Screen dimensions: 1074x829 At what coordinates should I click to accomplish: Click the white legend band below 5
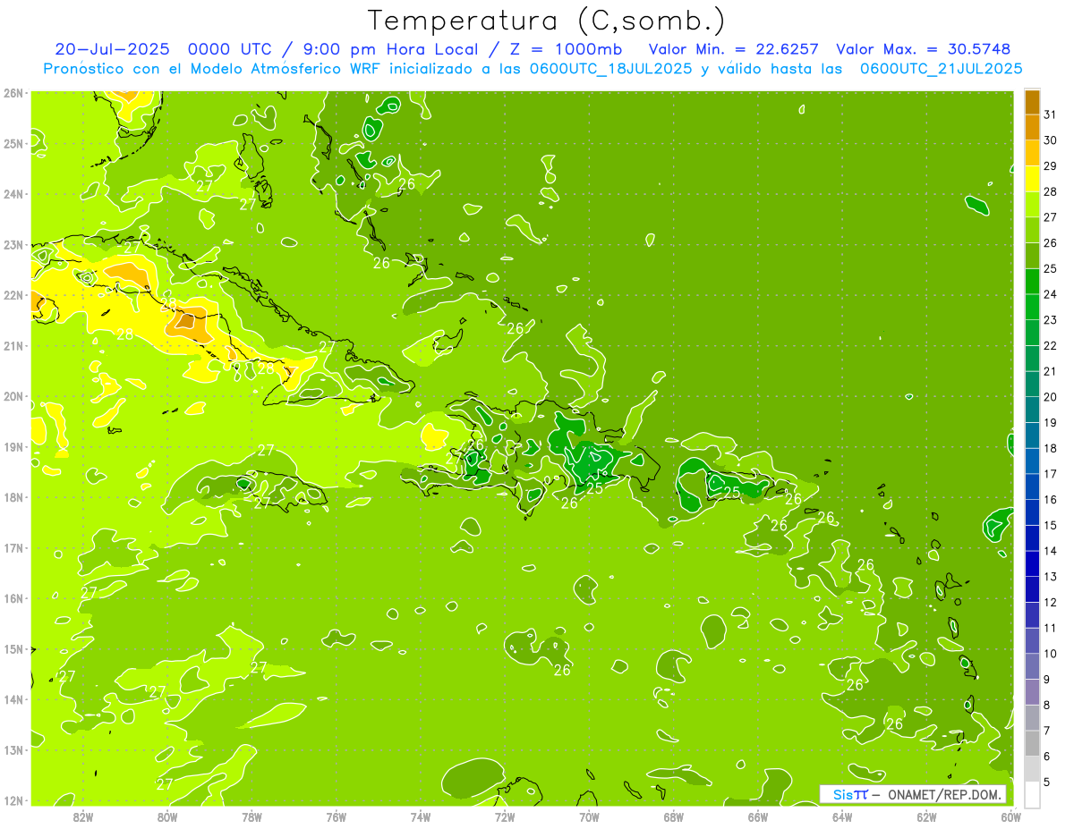[x=1032, y=794]
